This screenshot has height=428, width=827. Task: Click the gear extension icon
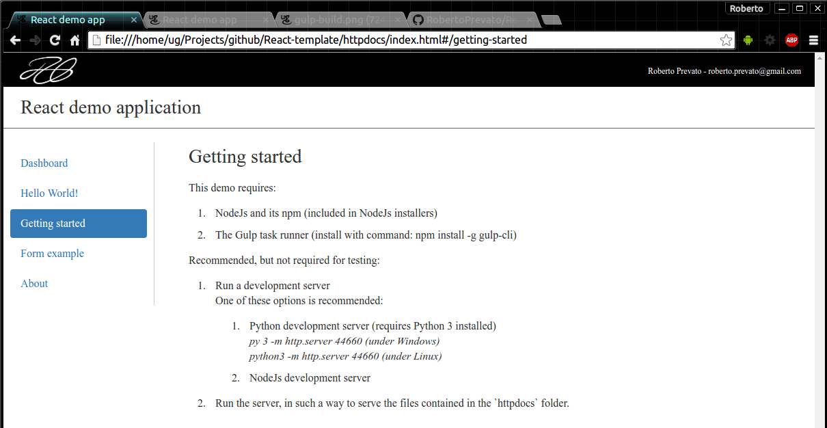(770, 40)
